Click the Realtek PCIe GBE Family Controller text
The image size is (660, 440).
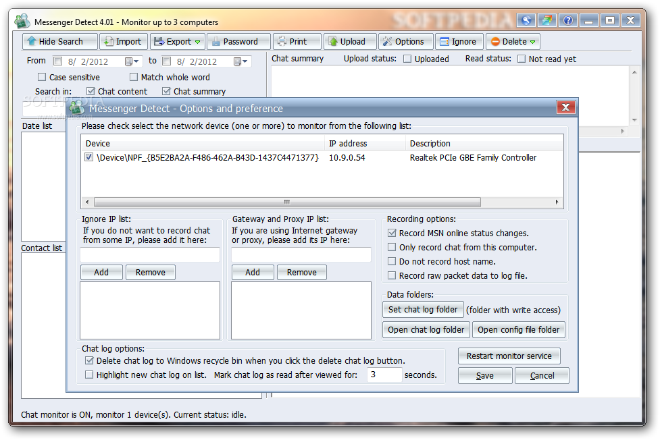click(x=473, y=158)
